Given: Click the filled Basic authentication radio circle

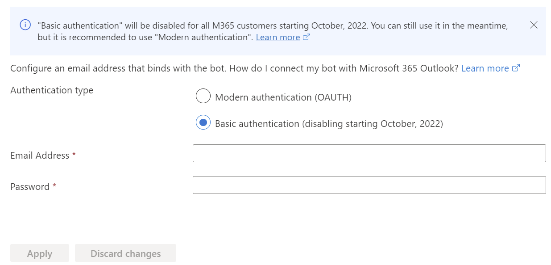Looking at the screenshot, I should pyautogui.click(x=203, y=122).
